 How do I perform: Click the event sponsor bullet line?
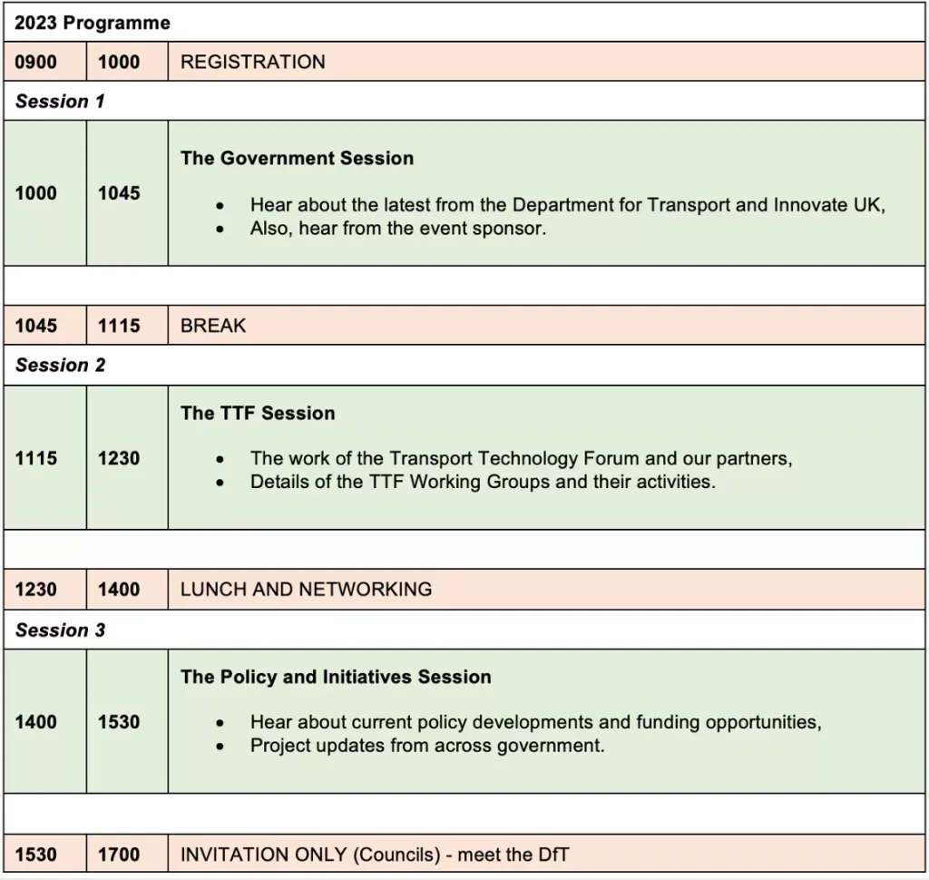click(x=398, y=229)
